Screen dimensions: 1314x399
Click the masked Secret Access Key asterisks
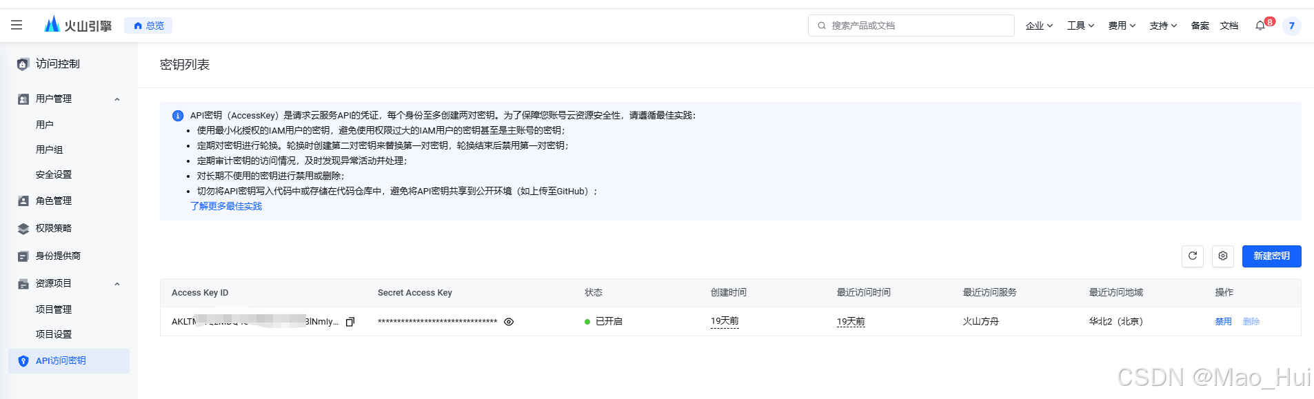(438, 322)
